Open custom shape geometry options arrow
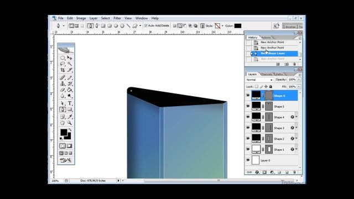The image size is (354, 199). (x=140, y=26)
